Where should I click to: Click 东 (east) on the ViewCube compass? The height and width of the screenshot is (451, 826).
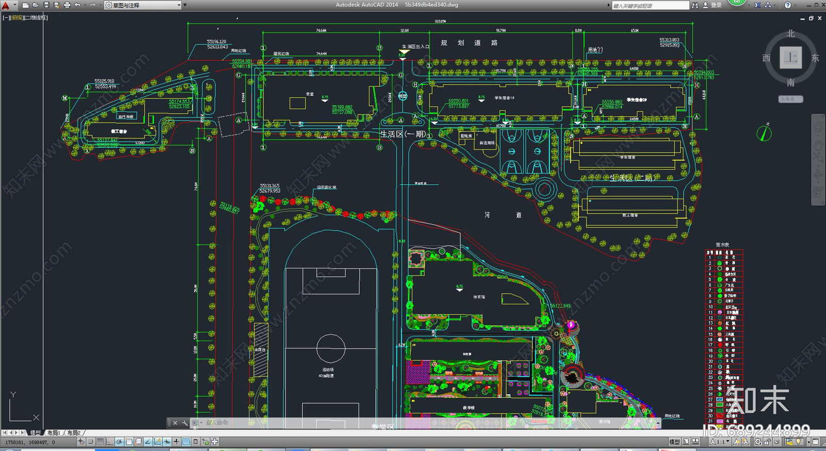click(815, 58)
